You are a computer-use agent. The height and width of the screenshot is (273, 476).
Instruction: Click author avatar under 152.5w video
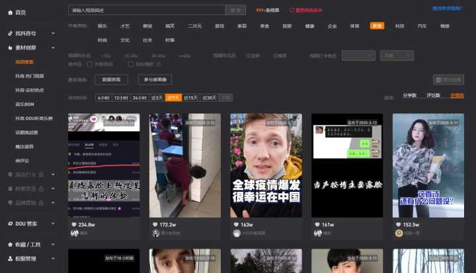coord(399,233)
